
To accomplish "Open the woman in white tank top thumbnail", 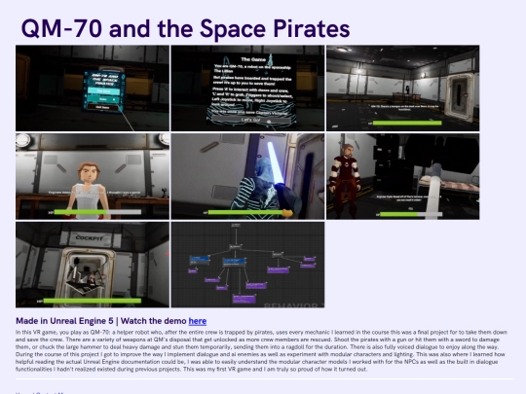I will point(93,176).
